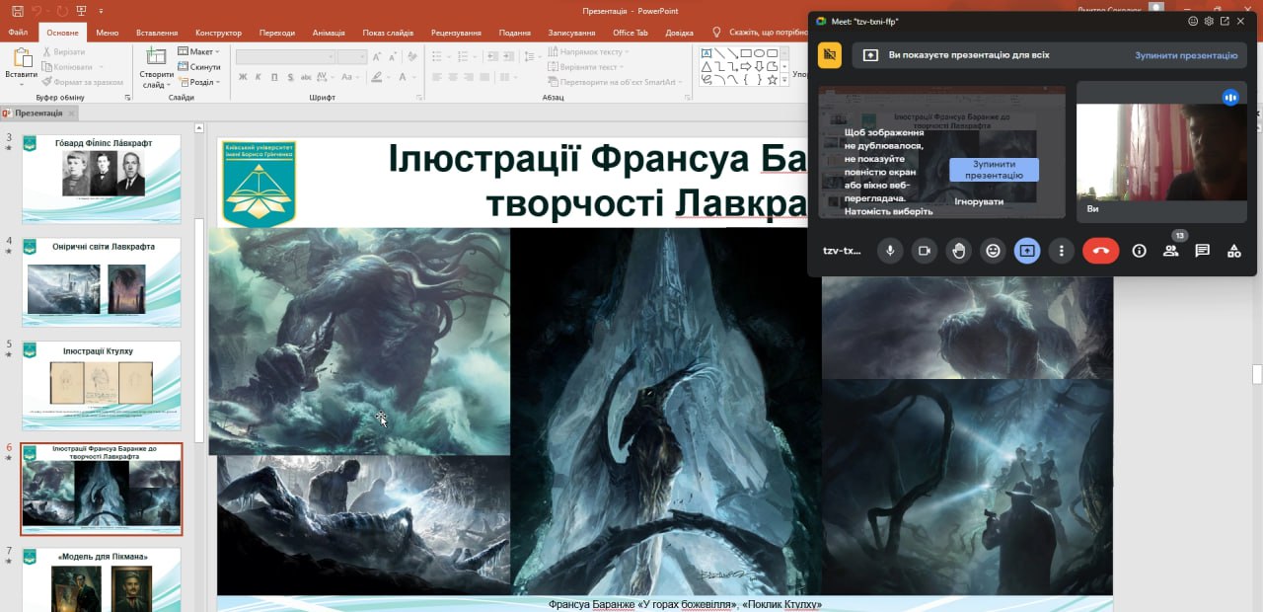Switch to the Анімація ribbon tab

[329, 33]
